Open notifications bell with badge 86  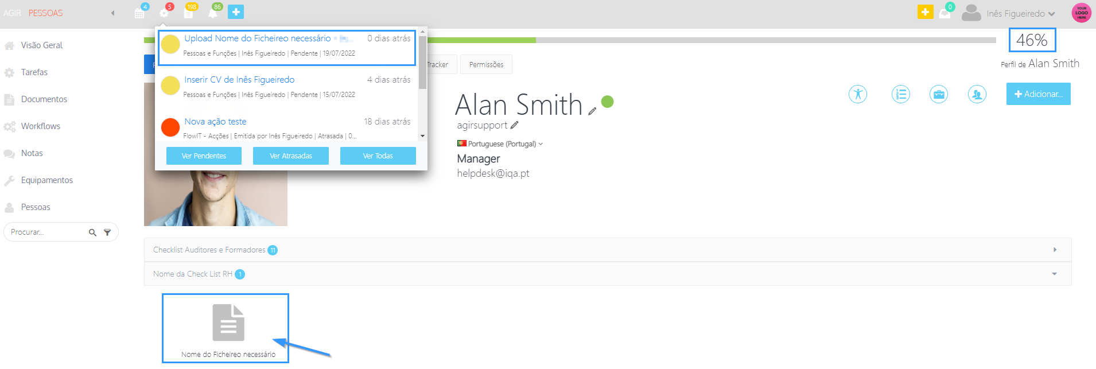pos(213,12)
